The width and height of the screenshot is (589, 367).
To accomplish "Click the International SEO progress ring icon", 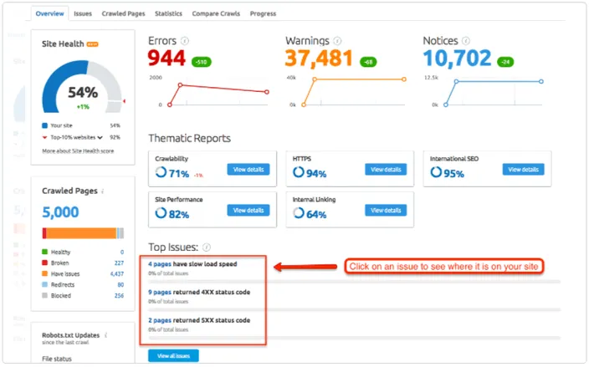I will click(x=436, y=172).
